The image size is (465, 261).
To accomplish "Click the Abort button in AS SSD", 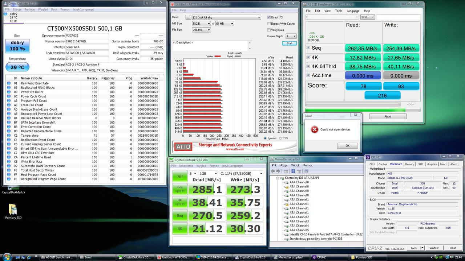I will point(388,116).
